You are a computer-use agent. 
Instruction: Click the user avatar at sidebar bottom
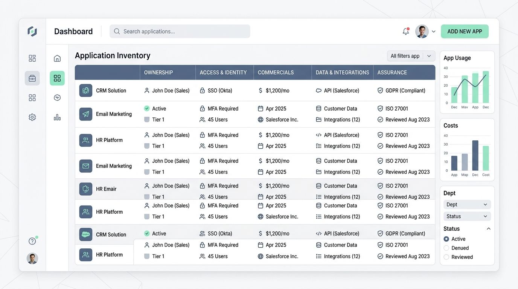click(32, 259)
